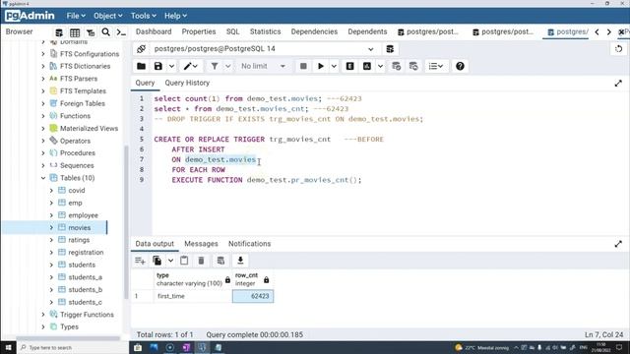This screenshot has height=354, width=630.
Task: Open the connection selector dropdown
Action: coord(370,49)
